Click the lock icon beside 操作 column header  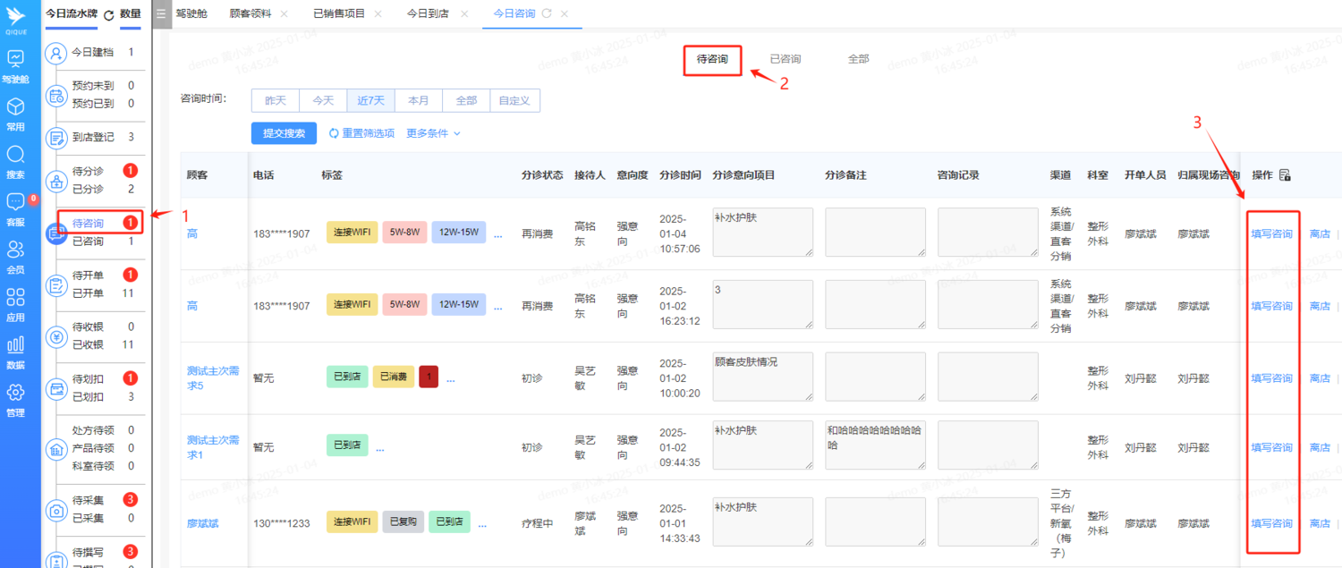[x=1286, y=175]
